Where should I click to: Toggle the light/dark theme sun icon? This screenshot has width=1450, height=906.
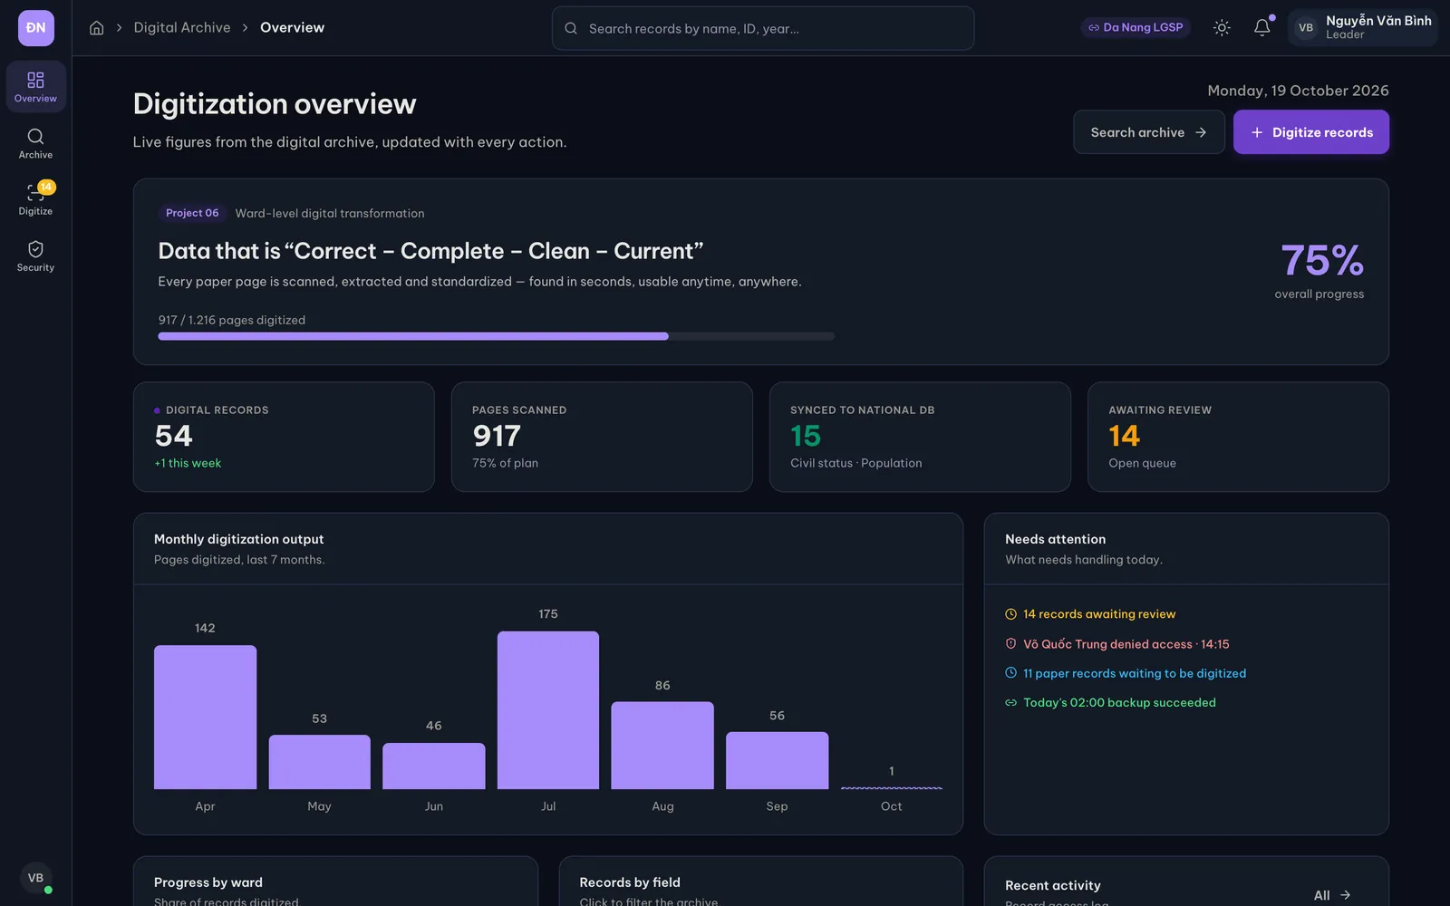pyautogui.click(x=1222, y=28)
